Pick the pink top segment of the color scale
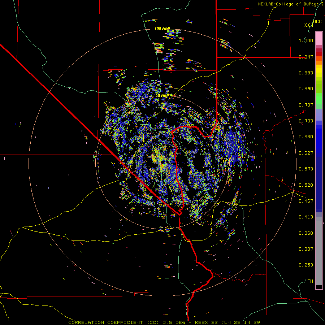This screenshot has height=325, width=325. click(x=319, y=38)
